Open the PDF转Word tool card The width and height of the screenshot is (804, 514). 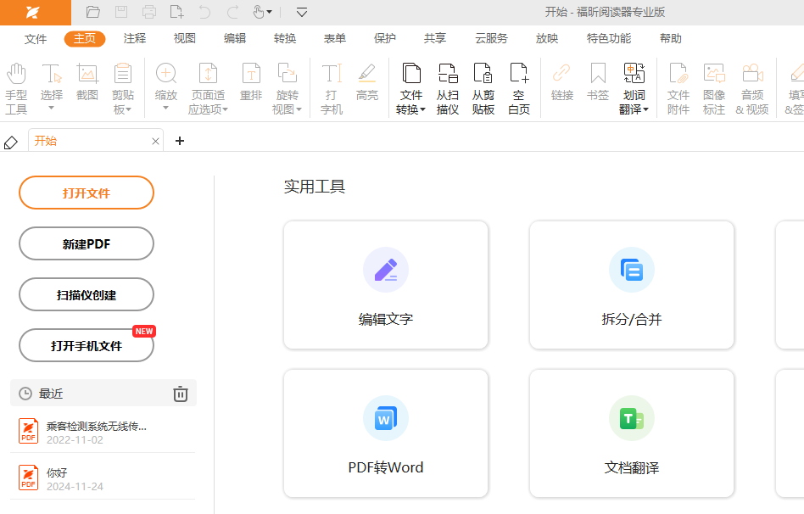(386, 433)
